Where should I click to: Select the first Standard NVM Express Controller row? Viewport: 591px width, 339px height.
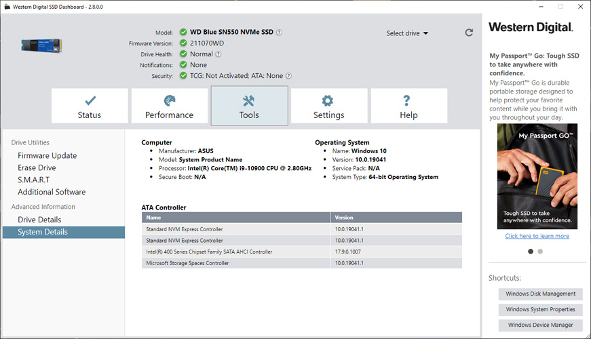302,229
